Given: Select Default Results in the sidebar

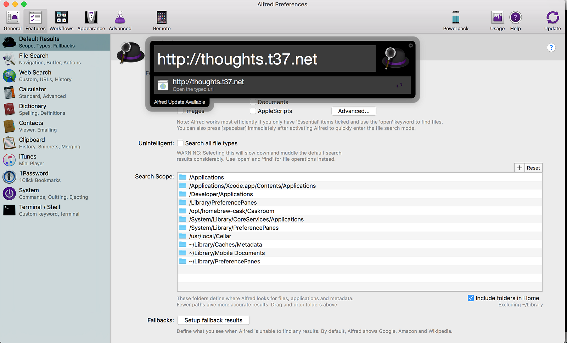Looking at the screenshot, I should click(55, 42).
